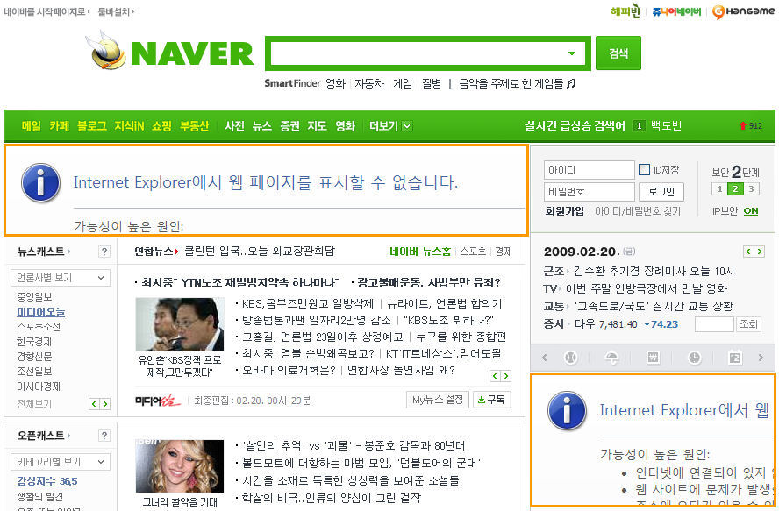Show previous press list under 전체보기
The image size is (779, 511).
pyautogui.click(x=94, y=404)
